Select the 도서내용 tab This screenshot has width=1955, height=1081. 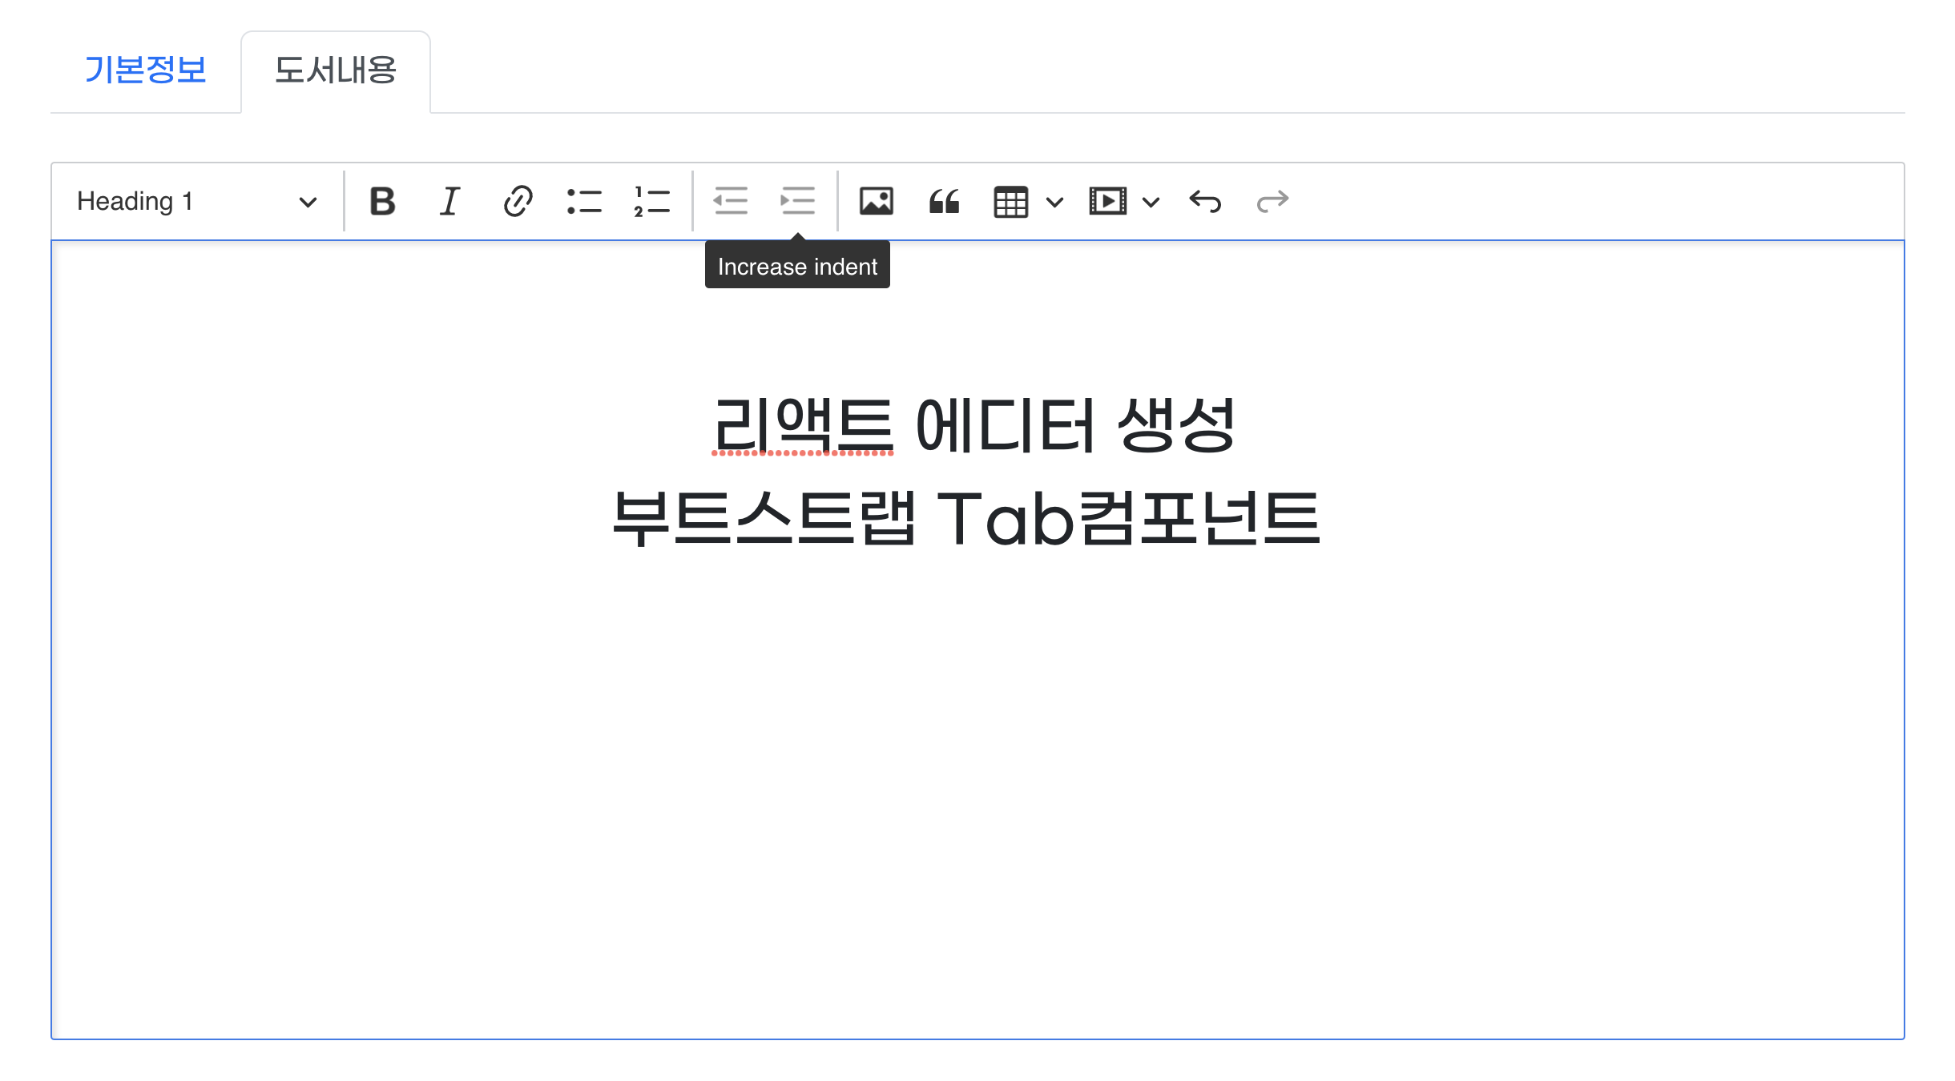point(336,70)
